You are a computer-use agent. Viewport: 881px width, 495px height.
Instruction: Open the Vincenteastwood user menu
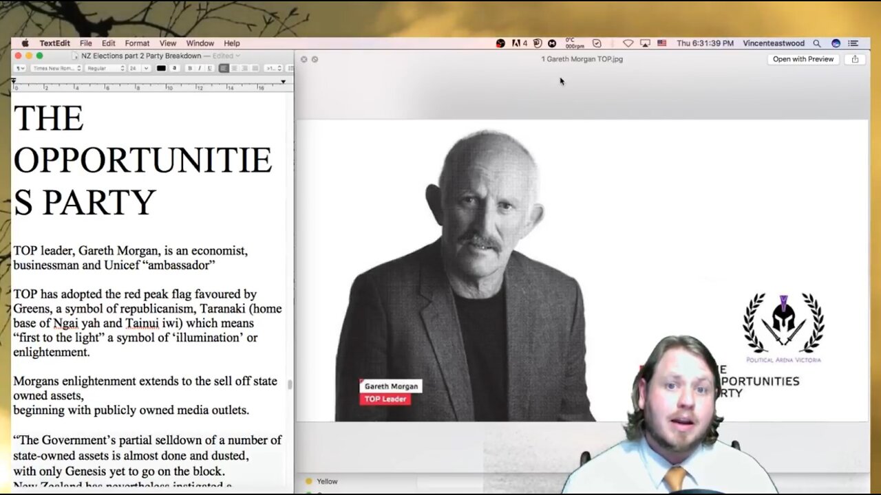[x=774, y=43]
